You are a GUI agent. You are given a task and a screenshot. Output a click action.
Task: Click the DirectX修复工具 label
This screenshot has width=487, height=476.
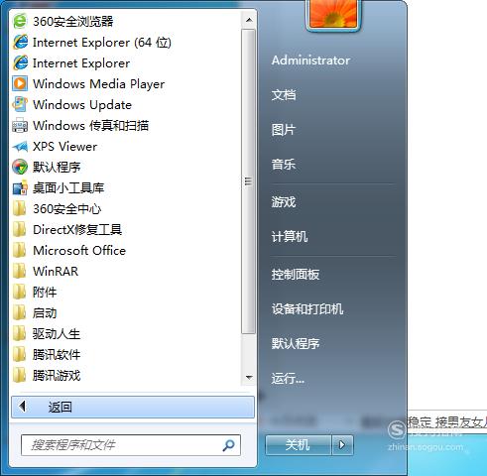(x=77, y=230)
